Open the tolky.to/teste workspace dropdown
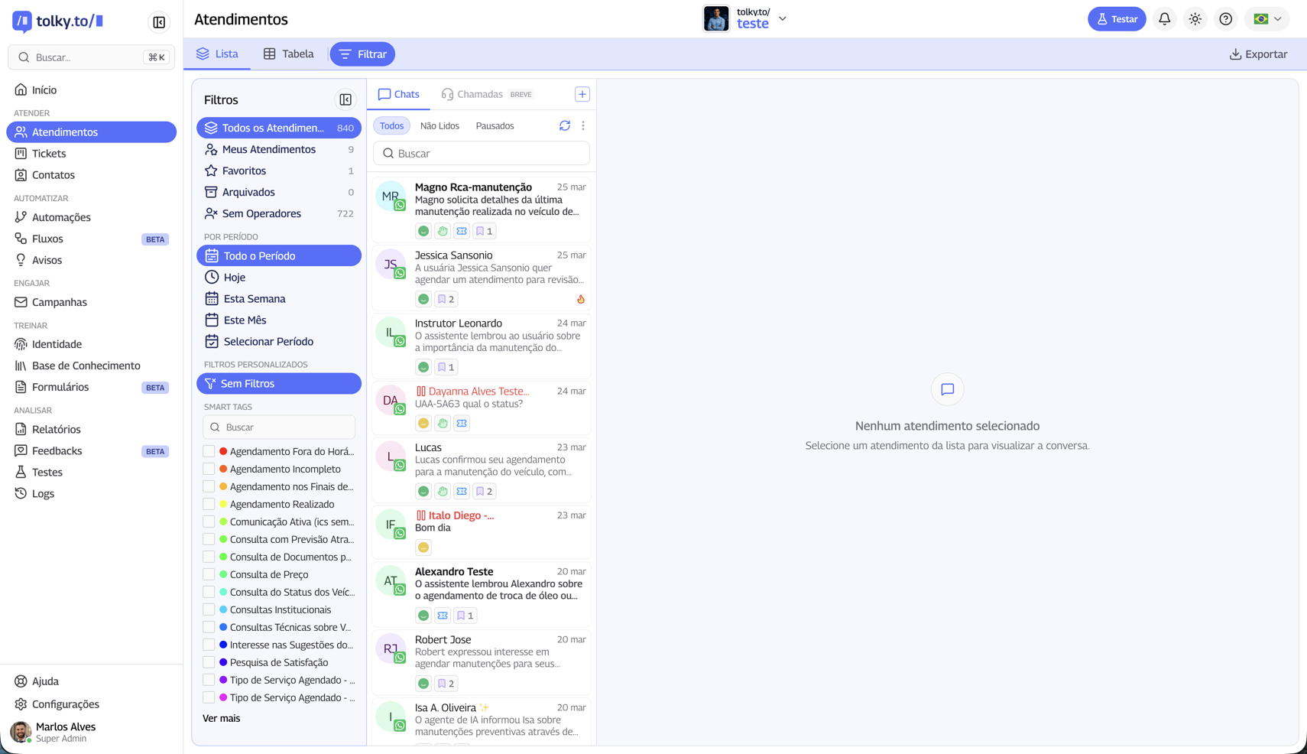Viewport: 1307px width, 754px height. point(783,18)
